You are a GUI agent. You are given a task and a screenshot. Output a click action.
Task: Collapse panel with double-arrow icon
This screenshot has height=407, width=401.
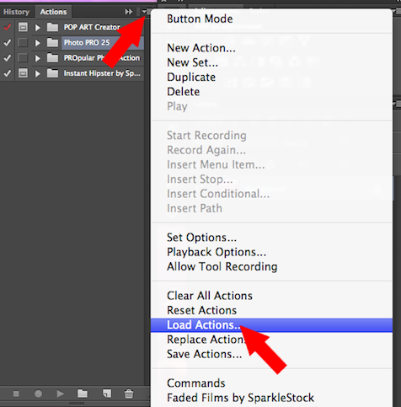click(x=129, y=12)
